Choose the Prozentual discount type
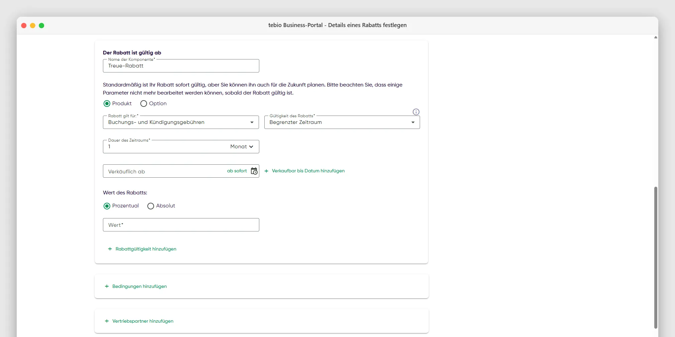The image size is (675, 337). click(107, 206)
